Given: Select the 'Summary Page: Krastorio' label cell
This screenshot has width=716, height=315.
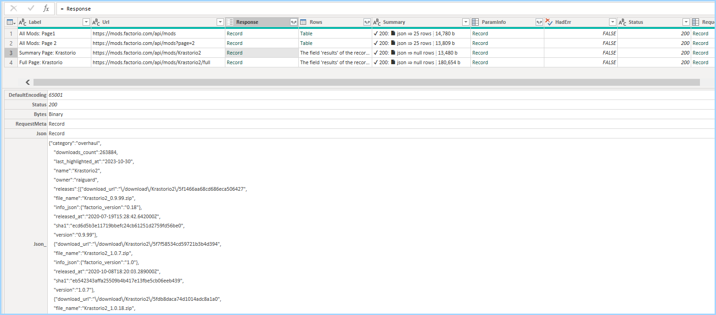Looking at the screenshot, I should 54,53.
